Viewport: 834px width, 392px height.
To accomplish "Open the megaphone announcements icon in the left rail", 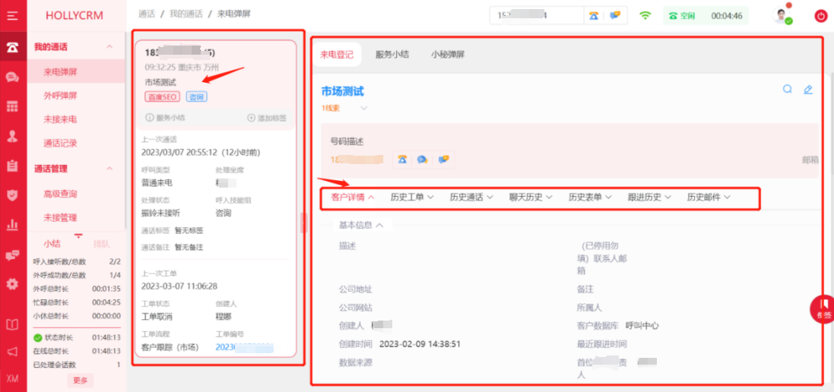I will tap(13, 351).
